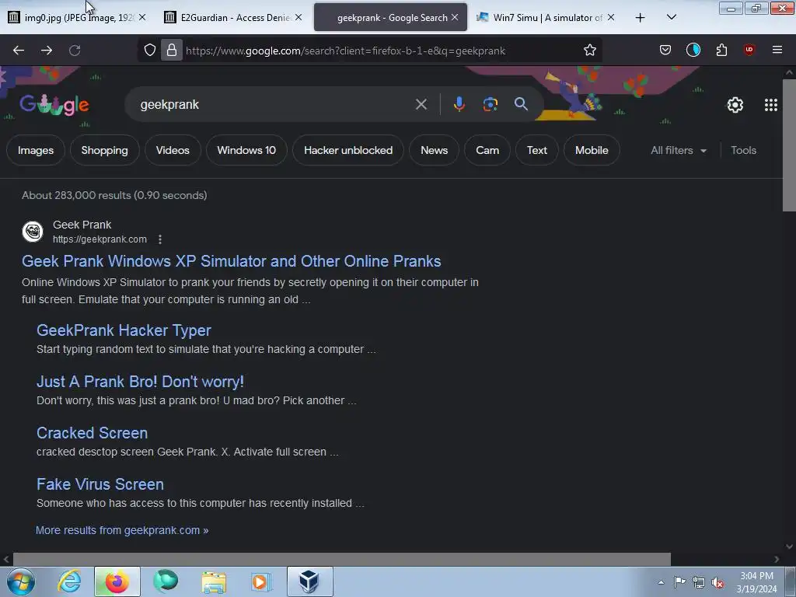
Task: Open options for Geek Prank result
Action: tap(160, 239)
